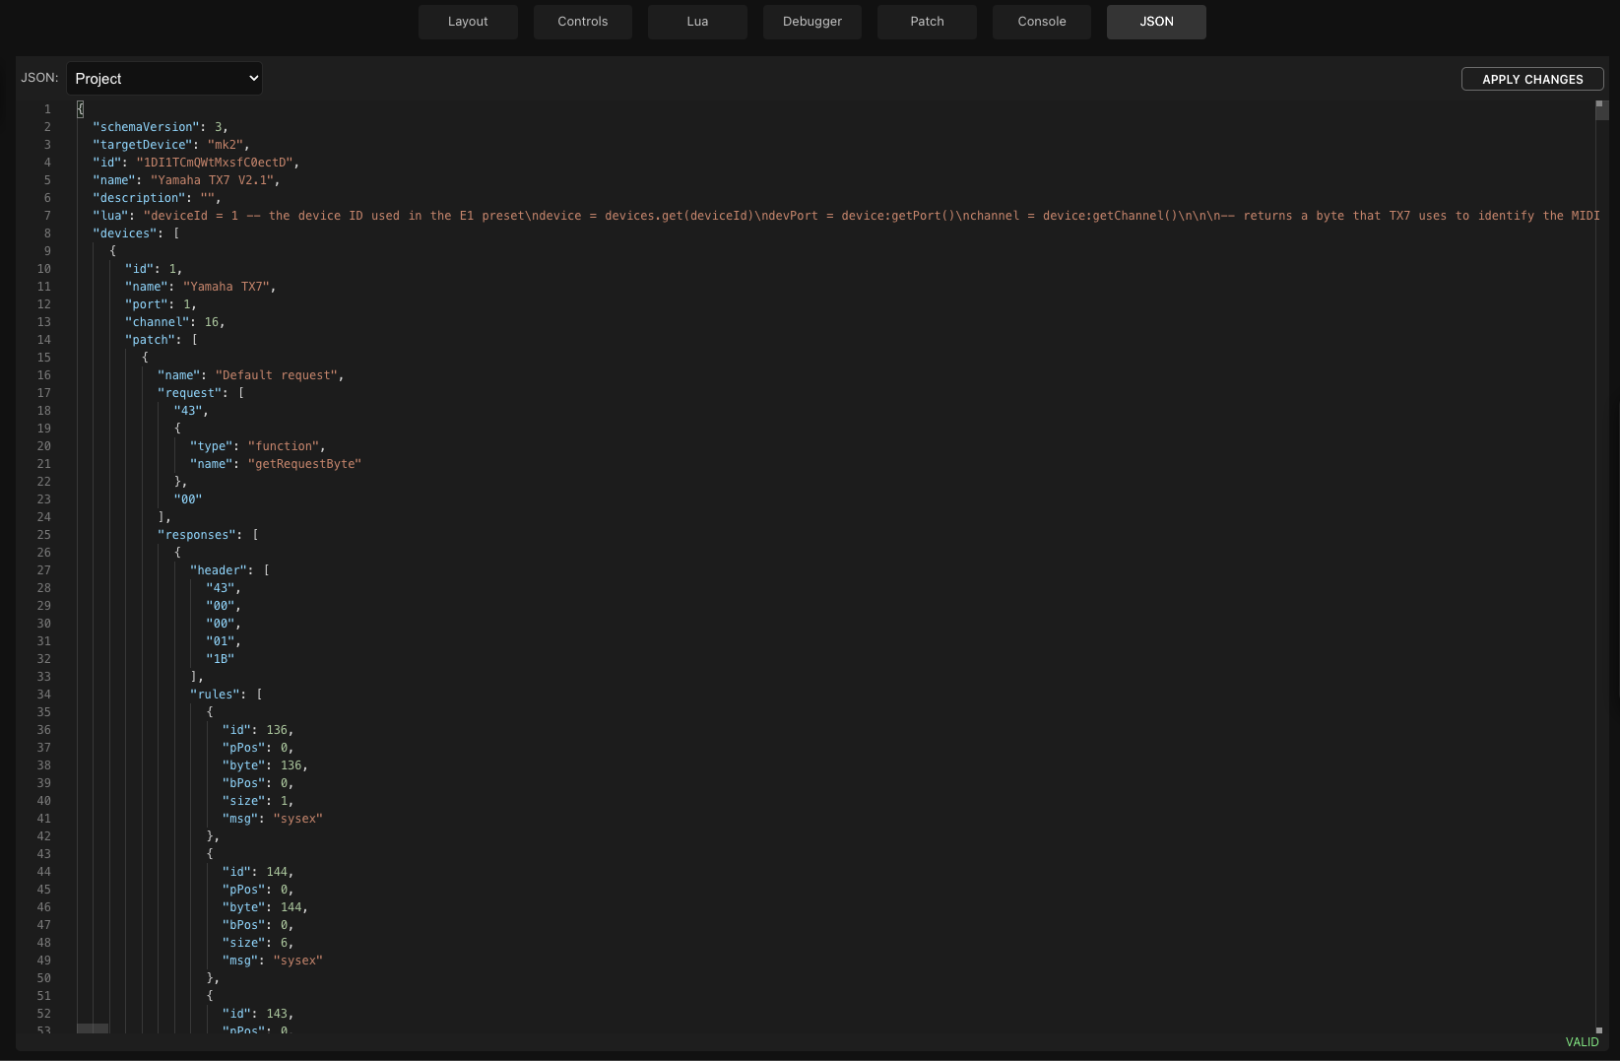Open the Debugger tab
The width and height of the screenshot is (1620, 1061).
point(811,21)
